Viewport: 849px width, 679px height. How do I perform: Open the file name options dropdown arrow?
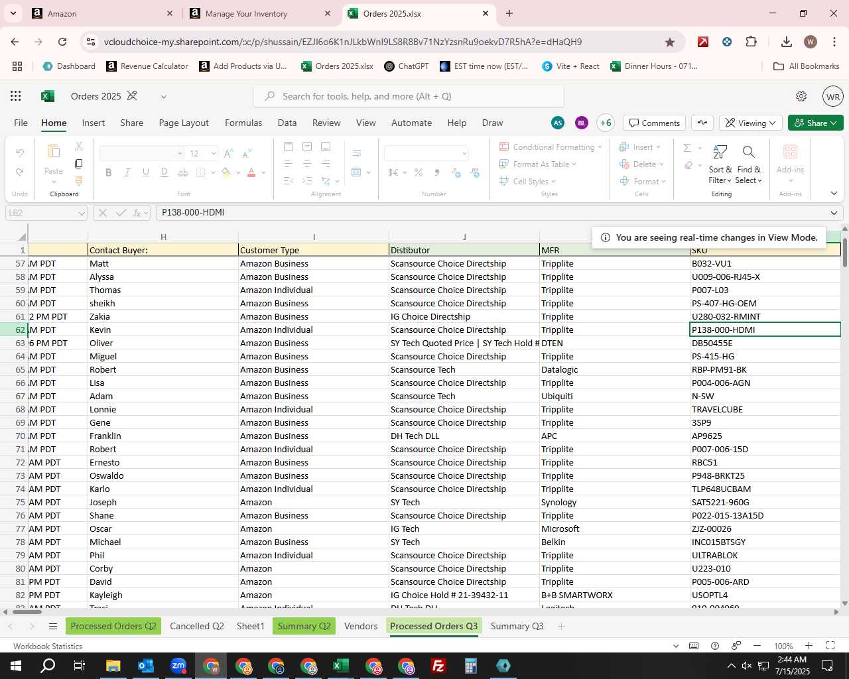point(163,97)
